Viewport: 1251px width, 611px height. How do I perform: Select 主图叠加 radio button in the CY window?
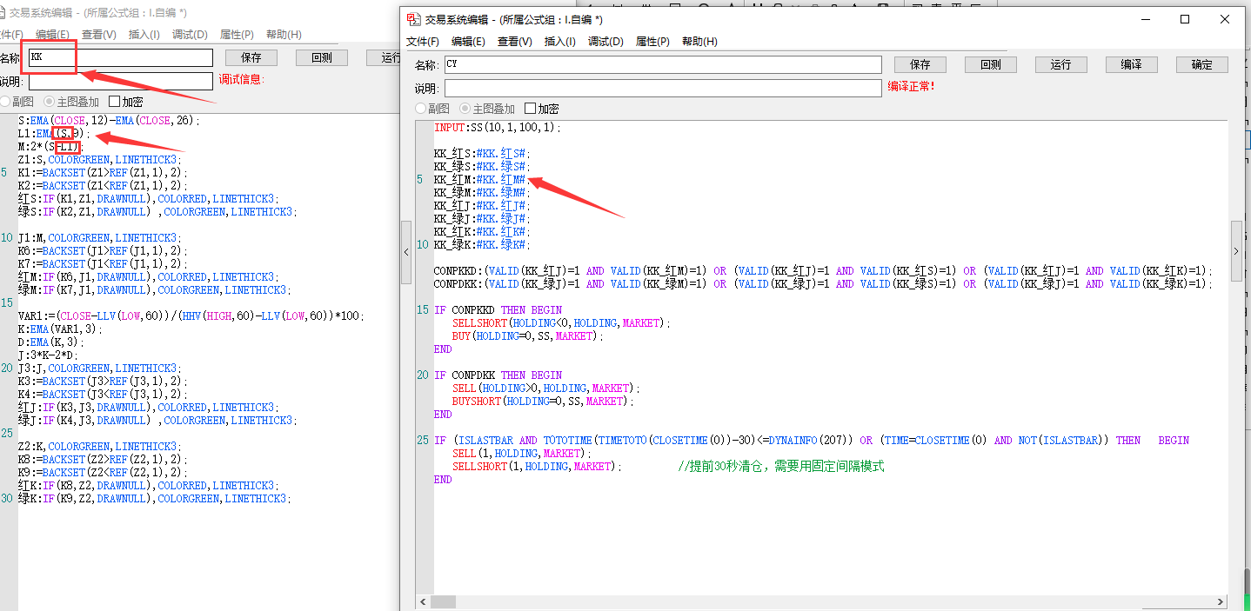[465, 109]
